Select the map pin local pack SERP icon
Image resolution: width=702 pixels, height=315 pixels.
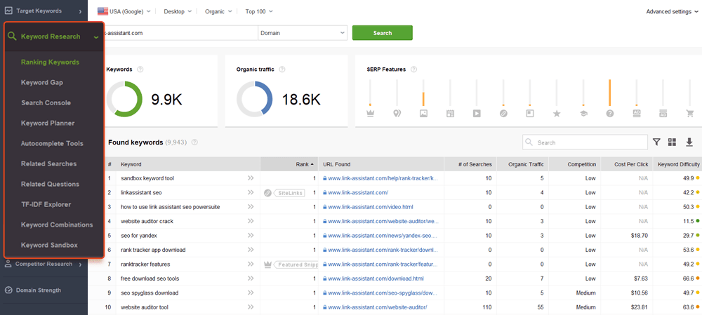[397, 114]
